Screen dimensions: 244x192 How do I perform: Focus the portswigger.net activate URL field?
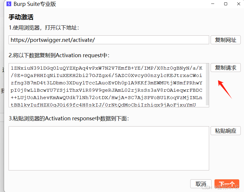point(109,40)
